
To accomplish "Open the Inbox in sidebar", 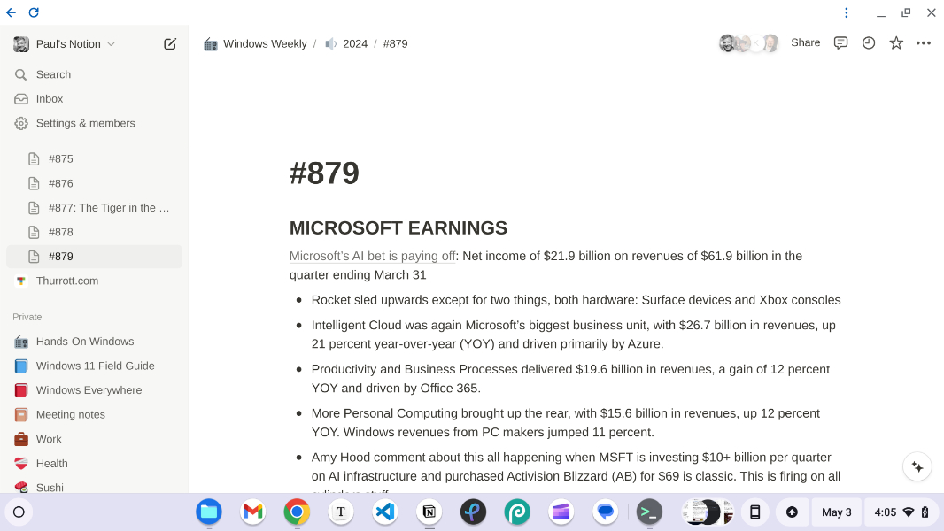I will pos(94,98).
